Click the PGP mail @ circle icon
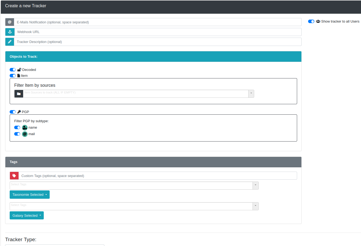This screenshot has width=361, height=246. [25, 134]
